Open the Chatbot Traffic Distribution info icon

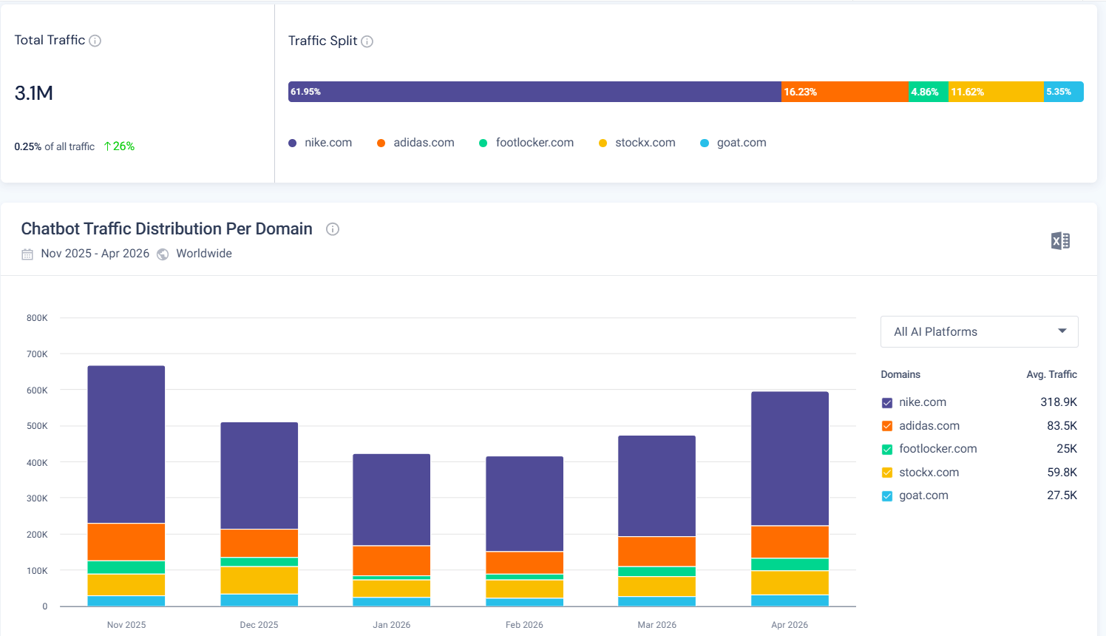pos(333,229)
